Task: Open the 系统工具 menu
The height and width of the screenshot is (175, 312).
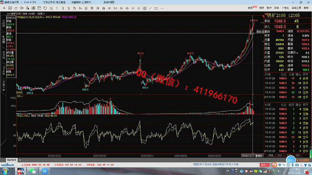Action: (296, 7)
